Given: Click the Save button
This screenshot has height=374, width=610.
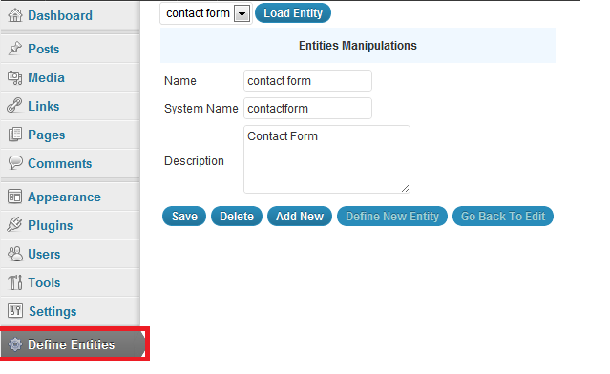Looking at the screenshot, I should [184, 217].
